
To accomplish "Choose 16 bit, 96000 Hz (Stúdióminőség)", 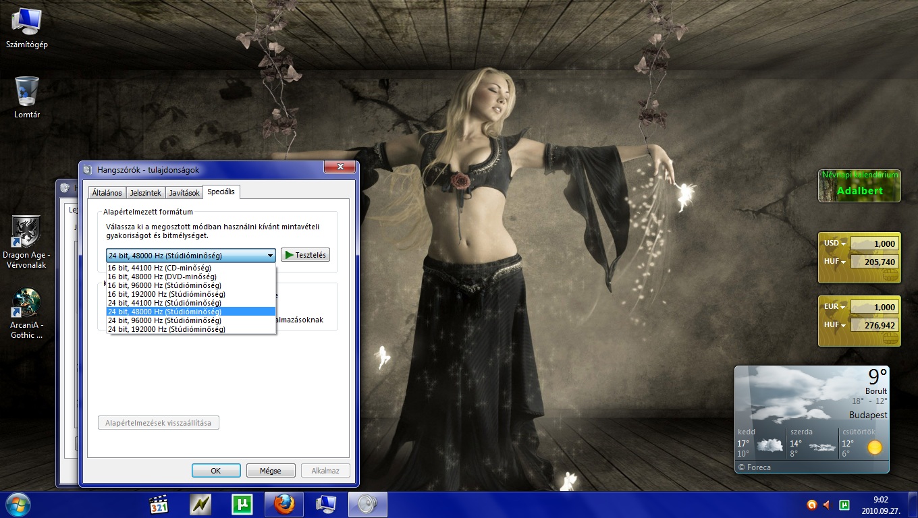I will tap(191, 285).
